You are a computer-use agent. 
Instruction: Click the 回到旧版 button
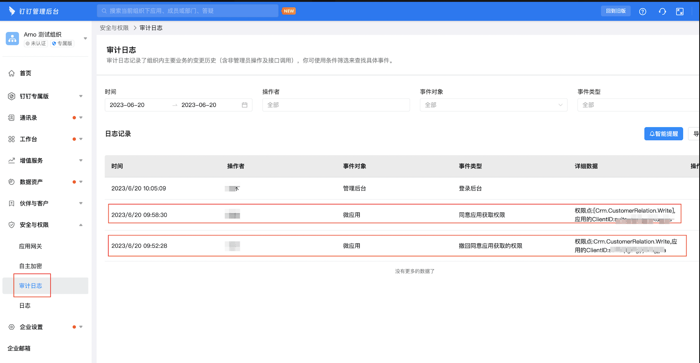(616, 11)
